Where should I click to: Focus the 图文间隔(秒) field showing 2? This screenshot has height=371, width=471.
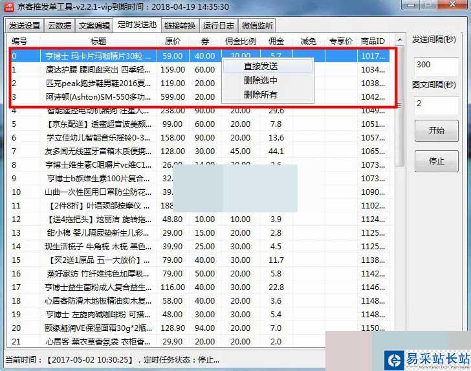[437, 105]
